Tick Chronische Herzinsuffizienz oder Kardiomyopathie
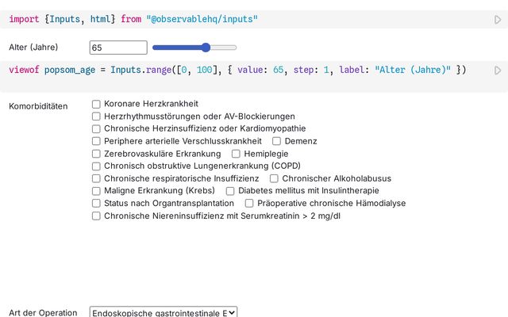 (x=96, y=128)
